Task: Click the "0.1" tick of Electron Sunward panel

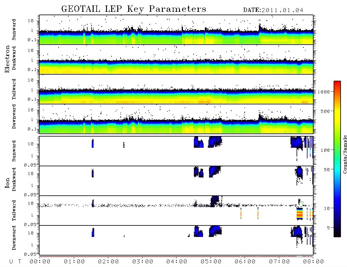Action: (x=32, y=39)
